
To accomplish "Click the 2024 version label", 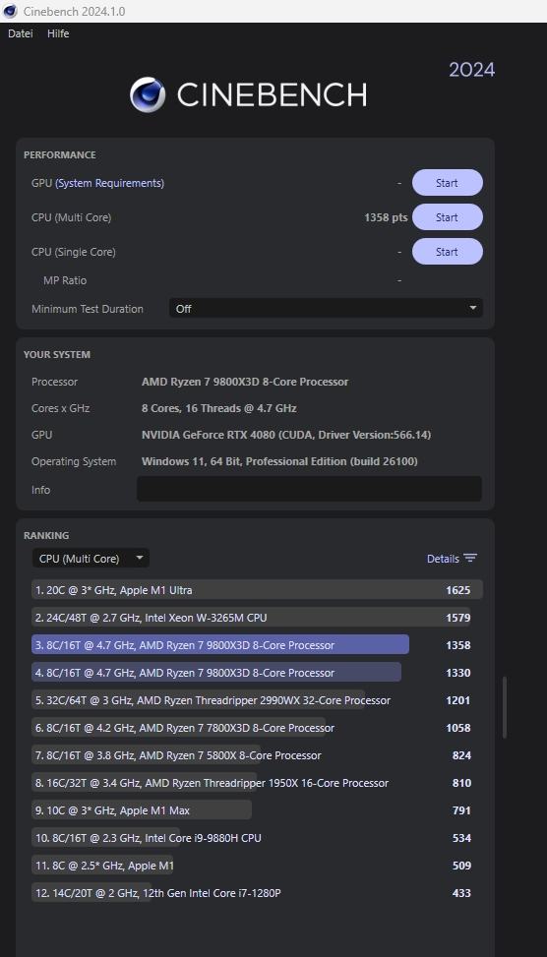I will 472,70.
